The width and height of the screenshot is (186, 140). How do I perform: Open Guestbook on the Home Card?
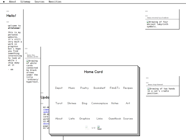[x=115, y=119]
